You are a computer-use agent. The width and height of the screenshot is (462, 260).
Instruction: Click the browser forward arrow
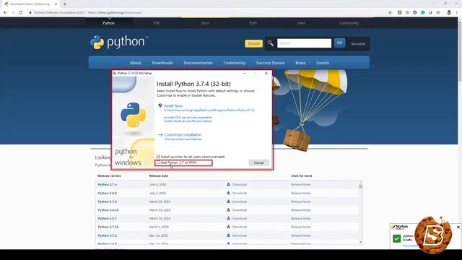coord(13,13)
